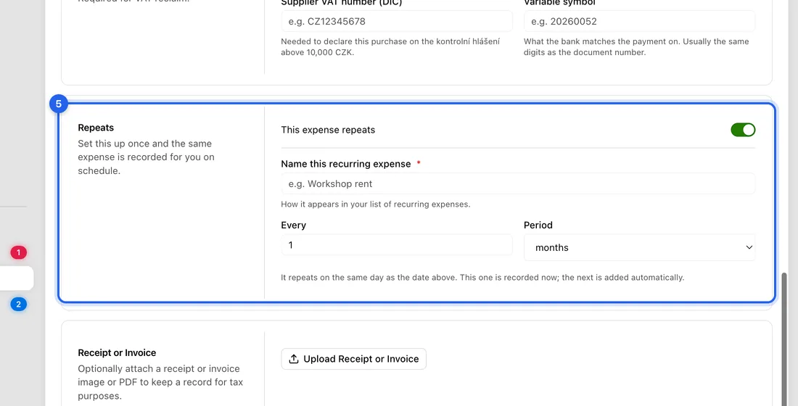Viewport: 798px width, 406px height.
Task: Toggle the This expense repeats switch
Action: 743,130
